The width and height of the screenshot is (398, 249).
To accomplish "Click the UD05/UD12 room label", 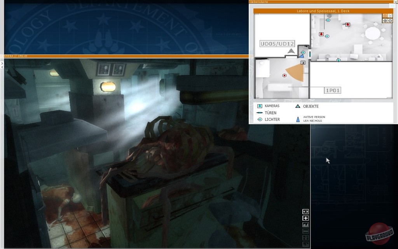I will 277,44.
